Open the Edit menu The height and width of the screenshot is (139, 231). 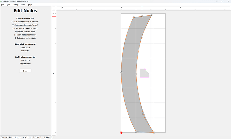pyautogui.click(x=8, y=5)
